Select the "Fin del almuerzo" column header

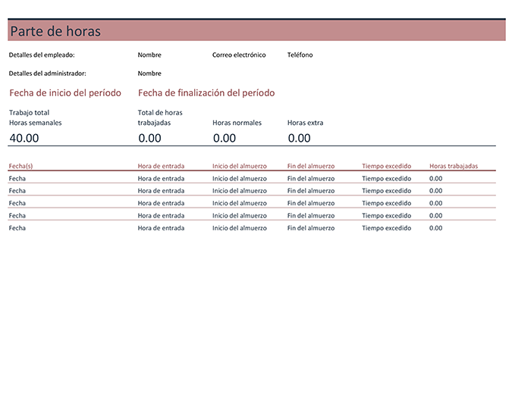(311, 165)
